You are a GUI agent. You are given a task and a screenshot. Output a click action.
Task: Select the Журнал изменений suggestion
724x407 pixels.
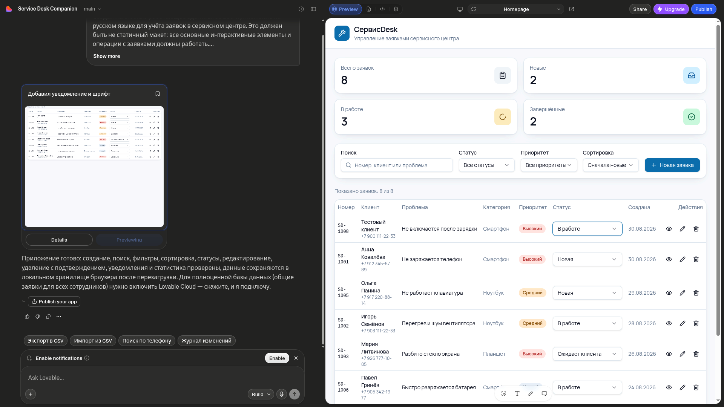[206, 341]
